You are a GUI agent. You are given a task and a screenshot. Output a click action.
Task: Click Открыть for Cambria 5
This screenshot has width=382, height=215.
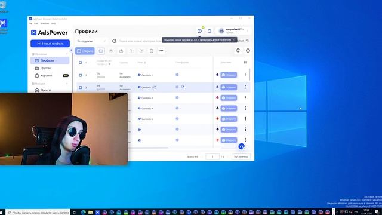pos(229,119)
